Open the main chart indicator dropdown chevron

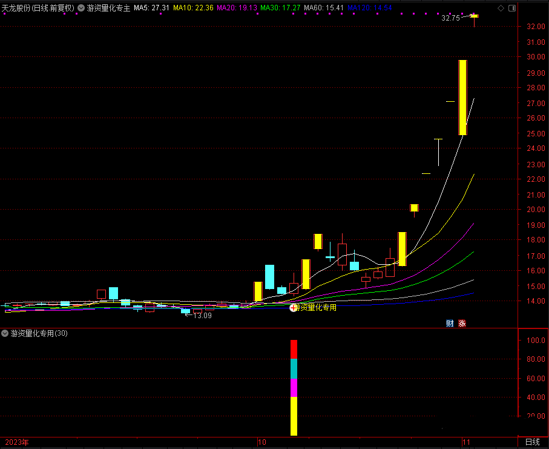[81, 8]
